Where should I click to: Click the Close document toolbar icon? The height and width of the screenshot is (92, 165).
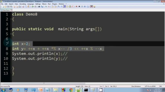tap(14, 7)
